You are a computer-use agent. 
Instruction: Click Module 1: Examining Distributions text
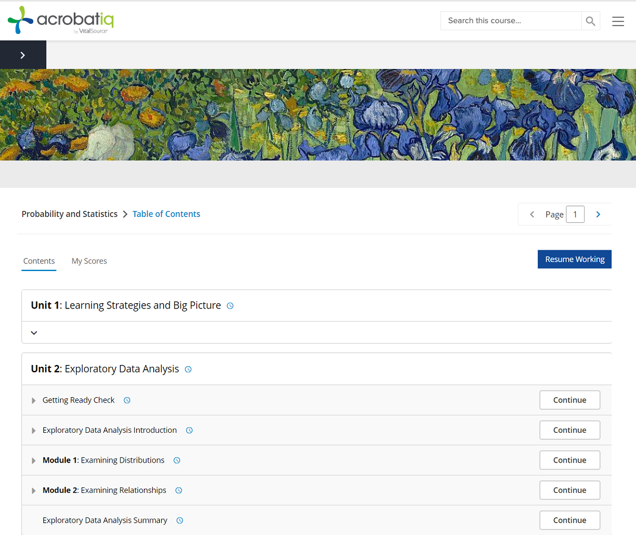click(103, 460)
